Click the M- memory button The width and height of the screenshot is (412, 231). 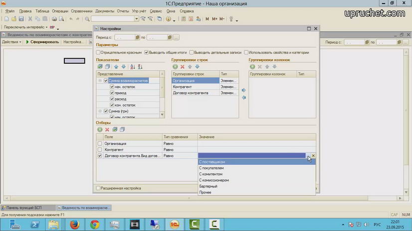pos(222,19)
